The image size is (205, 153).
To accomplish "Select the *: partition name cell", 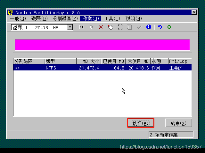I will tap(17, 68).
